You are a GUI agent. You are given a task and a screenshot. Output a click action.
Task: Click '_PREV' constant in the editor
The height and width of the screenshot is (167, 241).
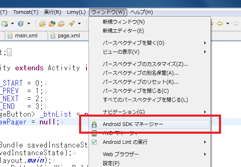click(x=9, y=91)
